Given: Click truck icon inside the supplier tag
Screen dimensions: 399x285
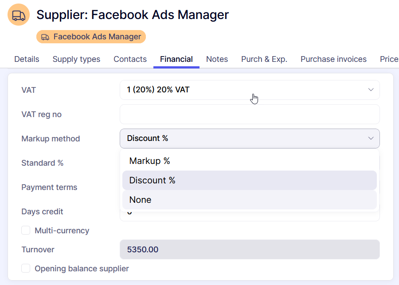Looking at the screenshot, I should [45, 37].
